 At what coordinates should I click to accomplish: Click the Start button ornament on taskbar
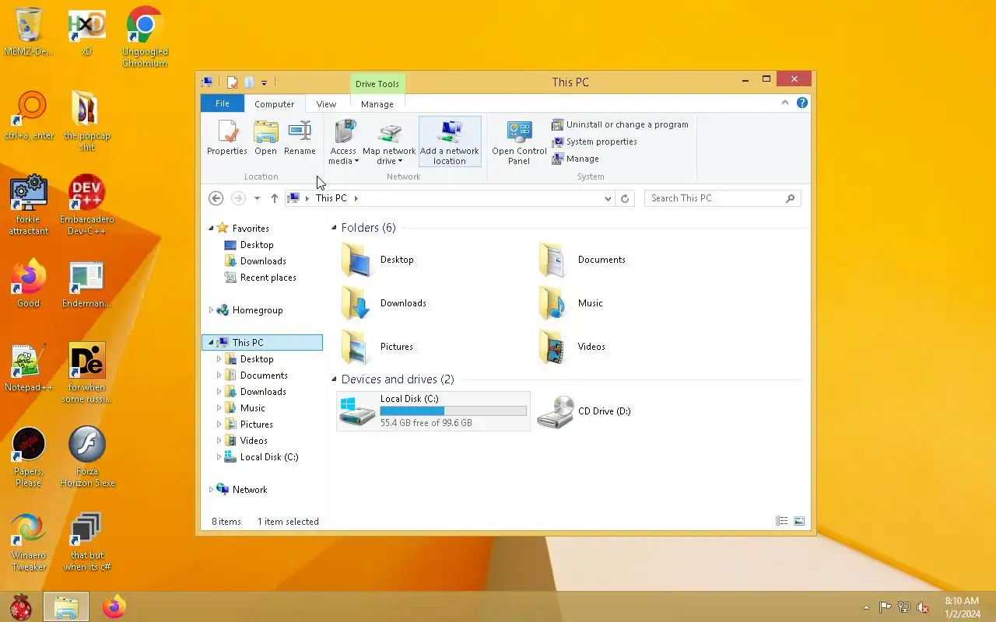[21, 606]
